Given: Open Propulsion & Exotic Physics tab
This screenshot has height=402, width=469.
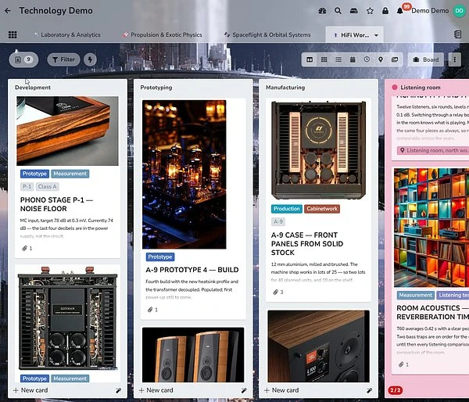Looking at the screenshot, I should tap(163, 34).
